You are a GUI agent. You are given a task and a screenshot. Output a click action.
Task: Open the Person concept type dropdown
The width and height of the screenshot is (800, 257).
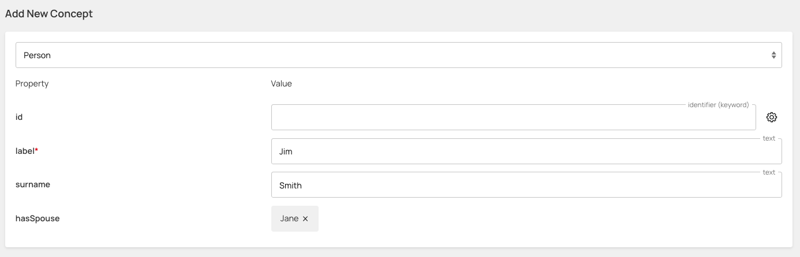398,55
